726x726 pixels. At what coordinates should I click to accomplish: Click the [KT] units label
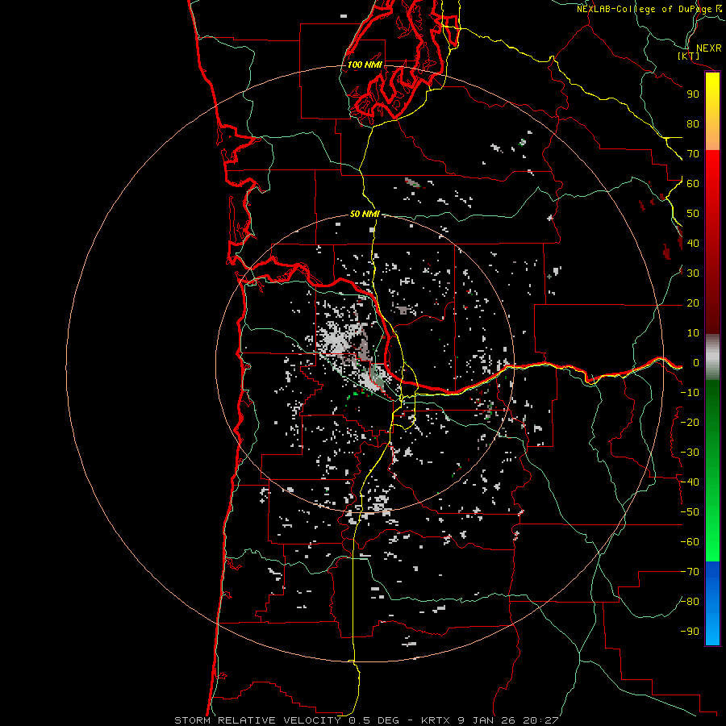pyautogui.click(x=689, y=56)
